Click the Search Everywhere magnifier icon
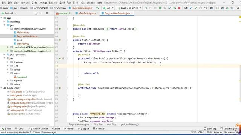The image size is (241, 135). (238, 8)
